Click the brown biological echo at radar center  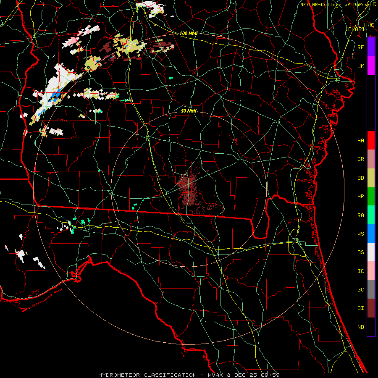click(x=189, y=189)
